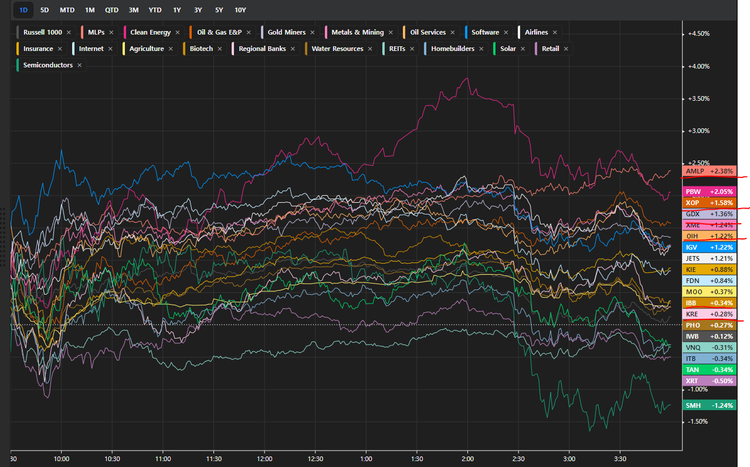Remove Regional Banks by clicking its X
The height and width of the screenshot is (467, 750).
(x=293, y=49)
